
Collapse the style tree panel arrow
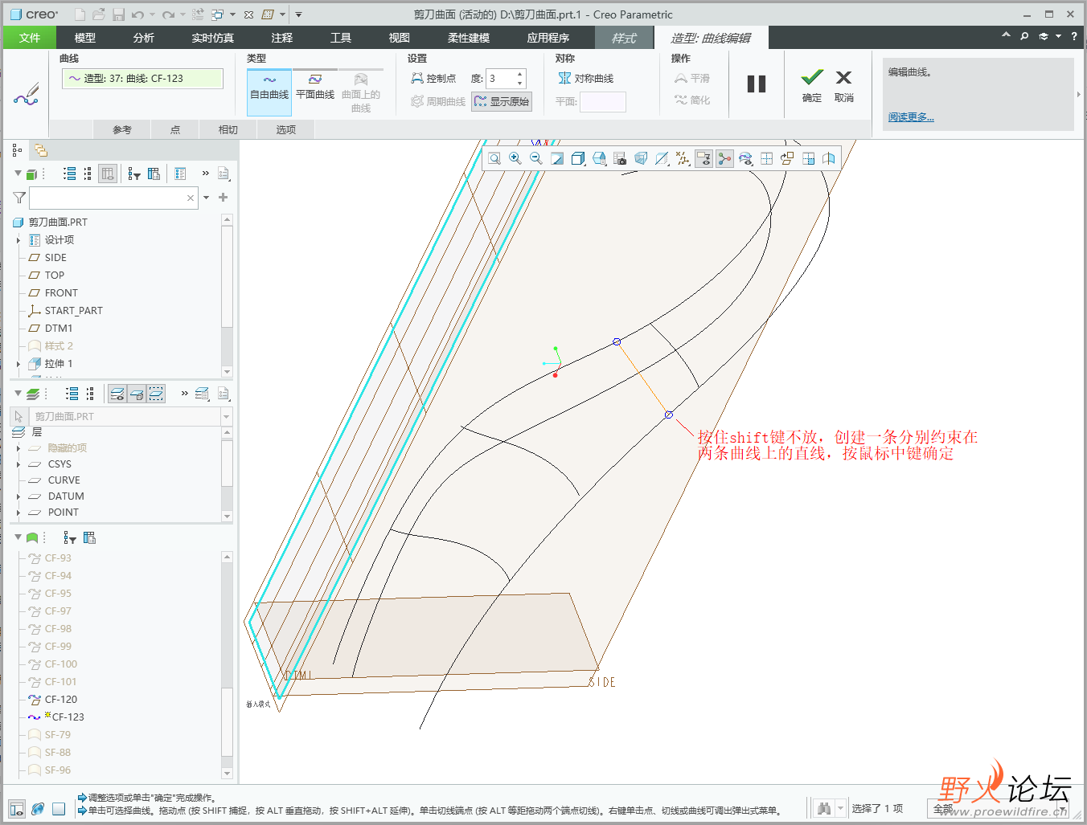pyautogui.click(x=18, y=537)
